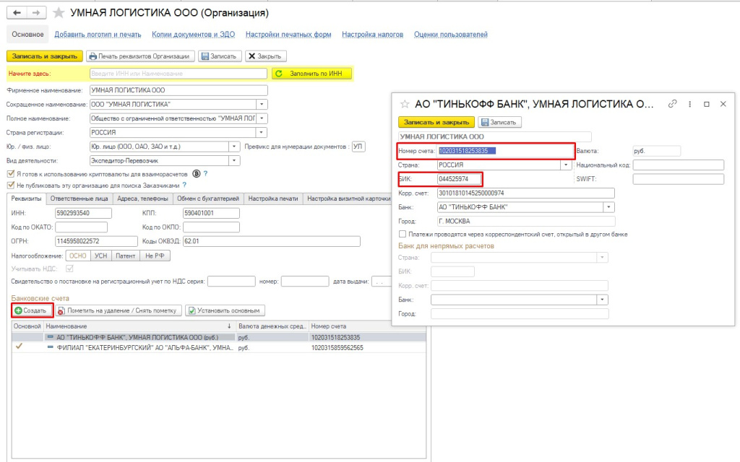The width and height of the screenshot is (740, 462).
Task: Expand Страна dropdown under indirect settlements bank
Action: point(602,258)
